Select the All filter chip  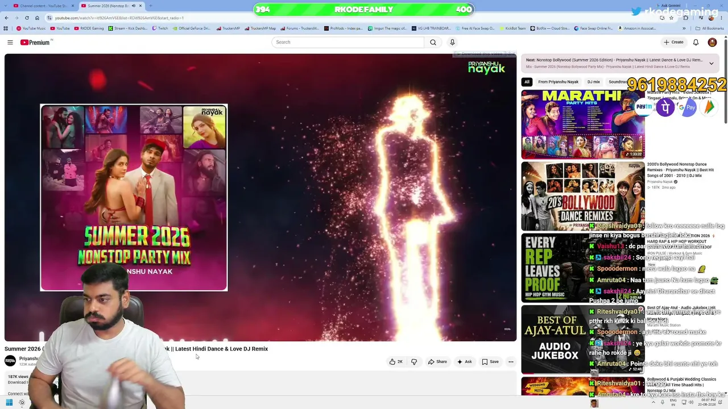pos(527,82)
